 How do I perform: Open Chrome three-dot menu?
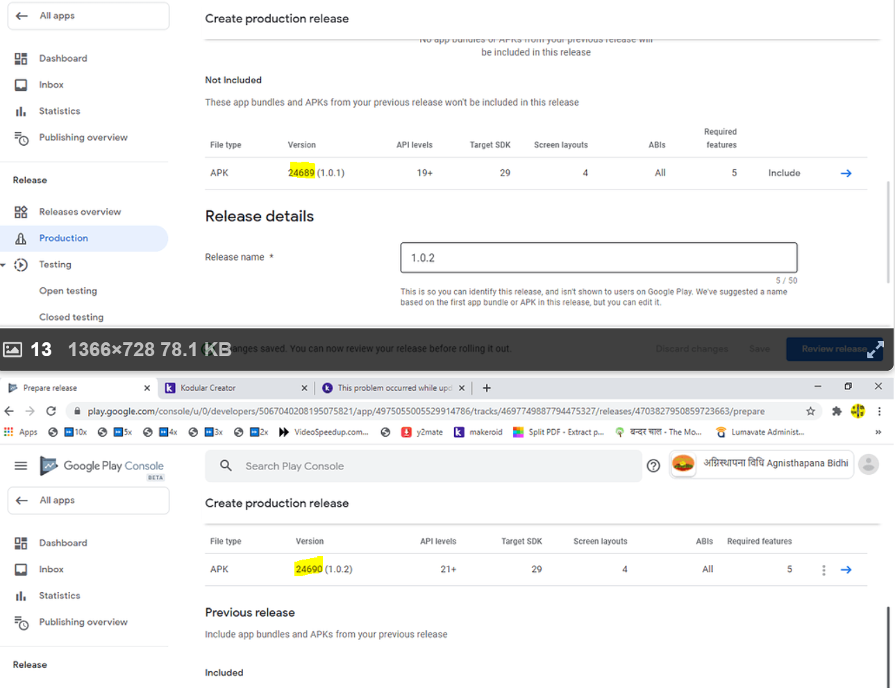[x=879, y=411]
